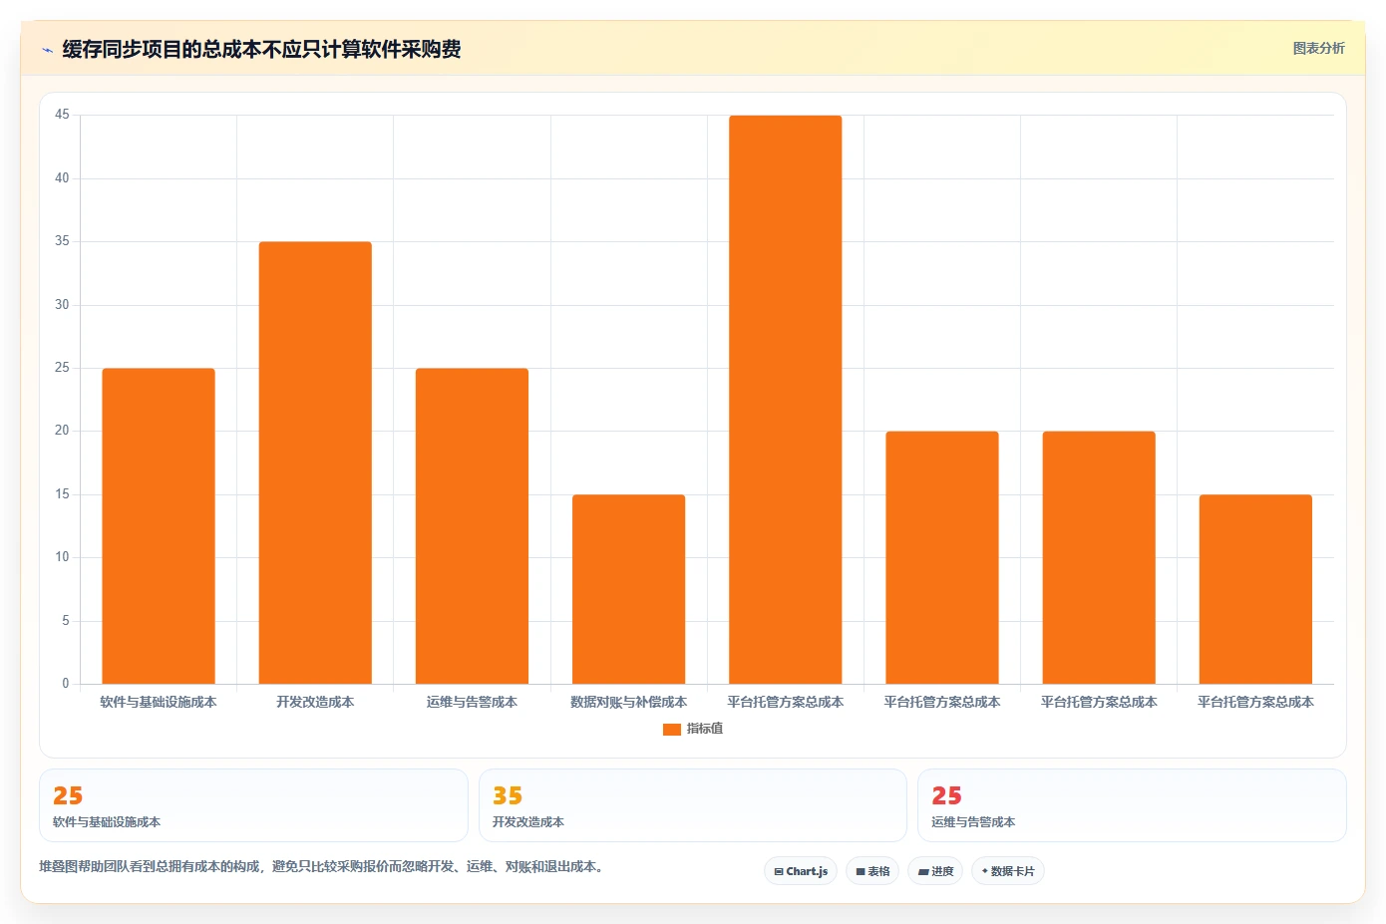Click the tallest 平台托管方案总成本 bar reaching 45

click(786, 400)
